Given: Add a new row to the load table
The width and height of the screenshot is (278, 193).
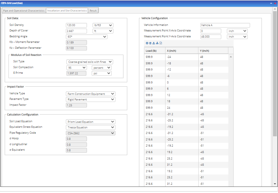Looking at the screenshot, I should 147,43.
